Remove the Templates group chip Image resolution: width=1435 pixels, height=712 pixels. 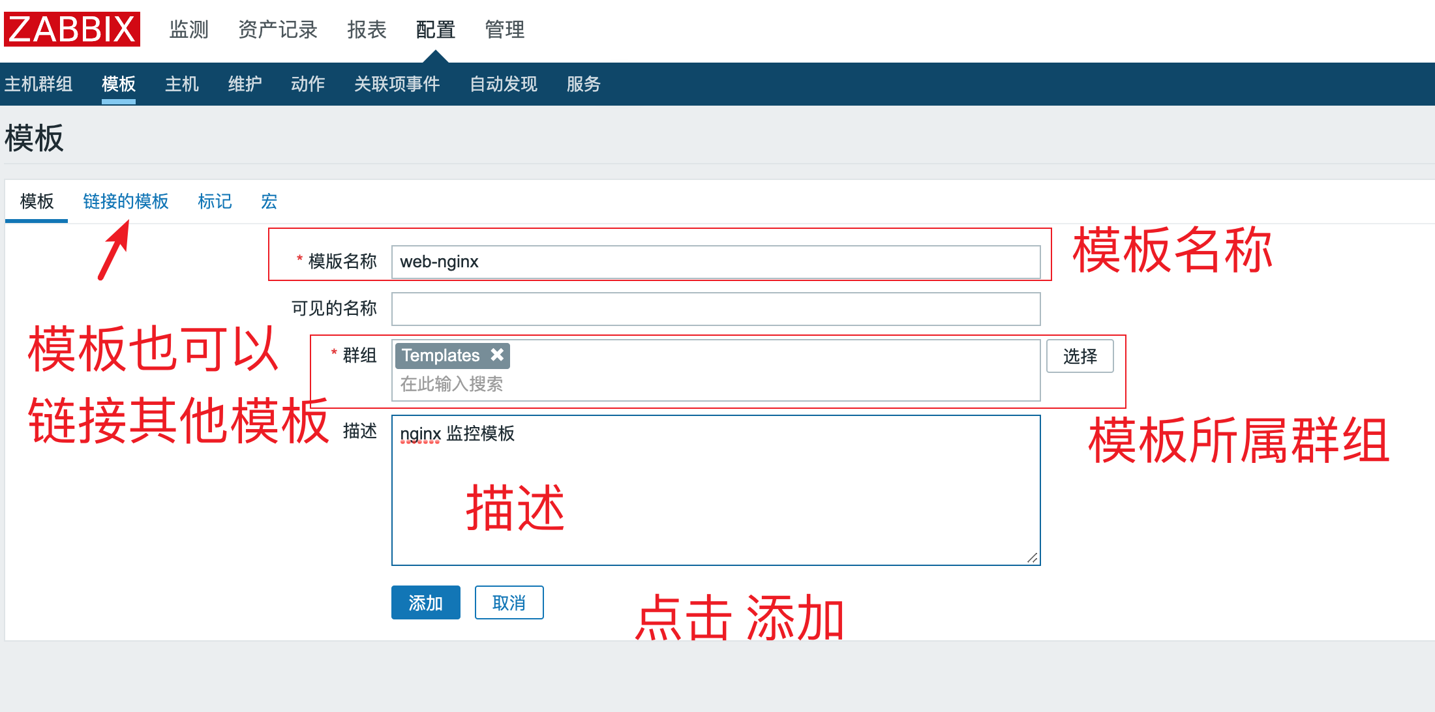[498, 355]
